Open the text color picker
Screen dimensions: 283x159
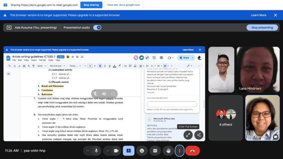tap(114, 66)
